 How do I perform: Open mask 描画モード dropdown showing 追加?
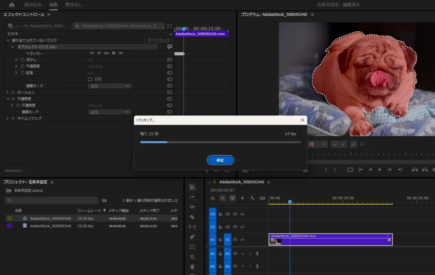click(110, 86)
